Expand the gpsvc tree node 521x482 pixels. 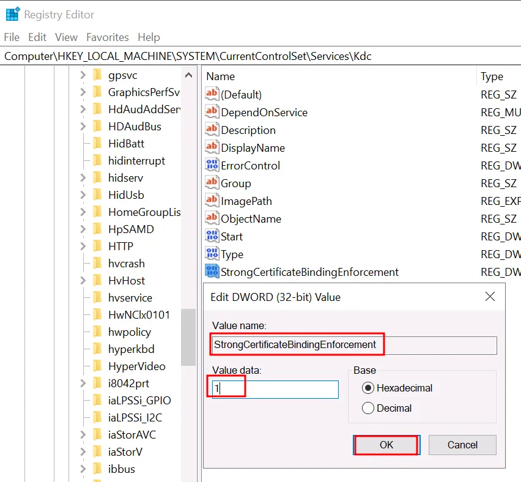83,75
